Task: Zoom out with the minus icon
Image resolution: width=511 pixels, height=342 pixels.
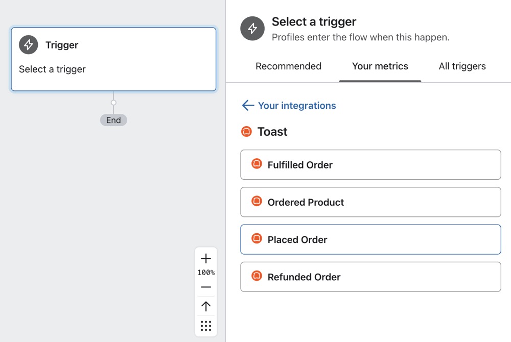Action: [x=206, y=287]
